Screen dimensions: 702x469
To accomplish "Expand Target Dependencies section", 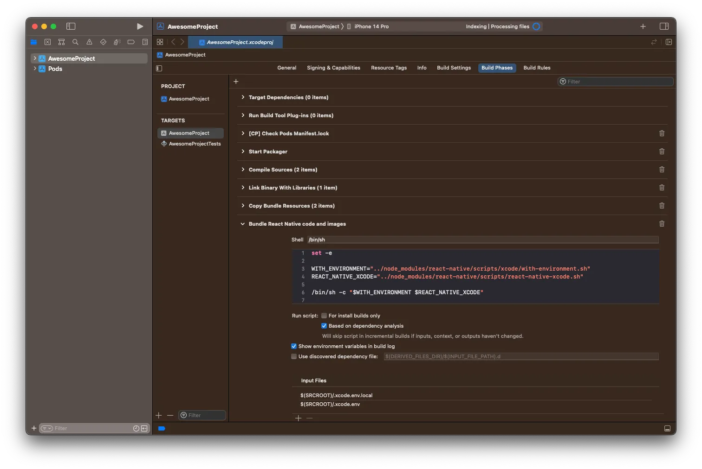I will tap(243, 97).
